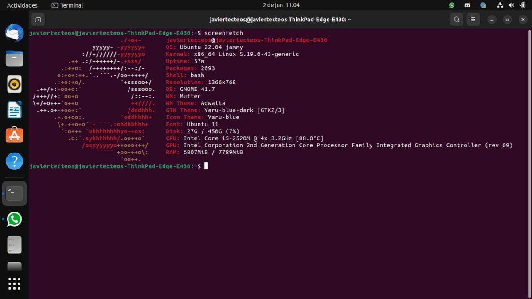Click the font value 'Ubuntu 11'
532x299 pixels.
coord(203,124)
